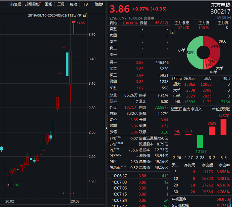The width and height of the screenshot is (232, 207).
Task: Open the 帮助 menu
Action: 73,4
